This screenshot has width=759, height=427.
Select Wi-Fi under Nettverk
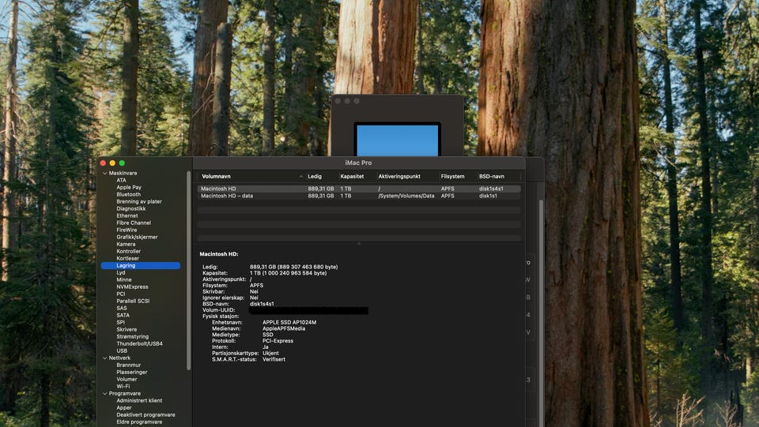[123, 386]
